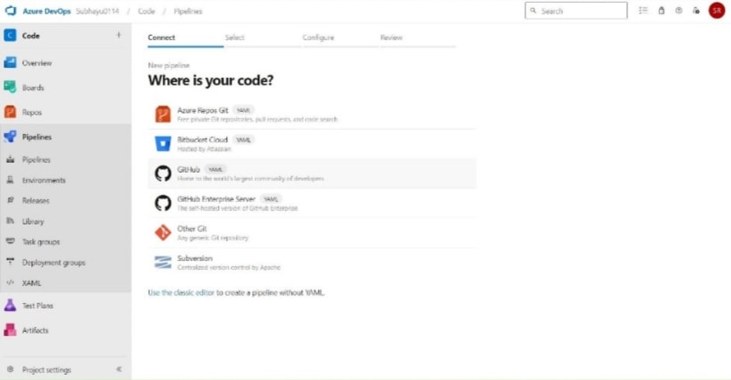731x380 pixels.
Task: Click the Azure DevOps header link
Action: (46, 12)
